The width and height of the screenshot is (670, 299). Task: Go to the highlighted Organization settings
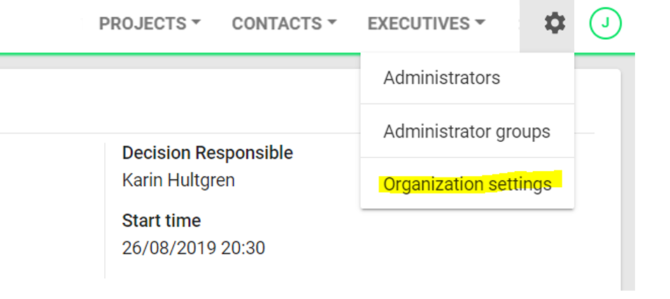[x=467, y=184]
